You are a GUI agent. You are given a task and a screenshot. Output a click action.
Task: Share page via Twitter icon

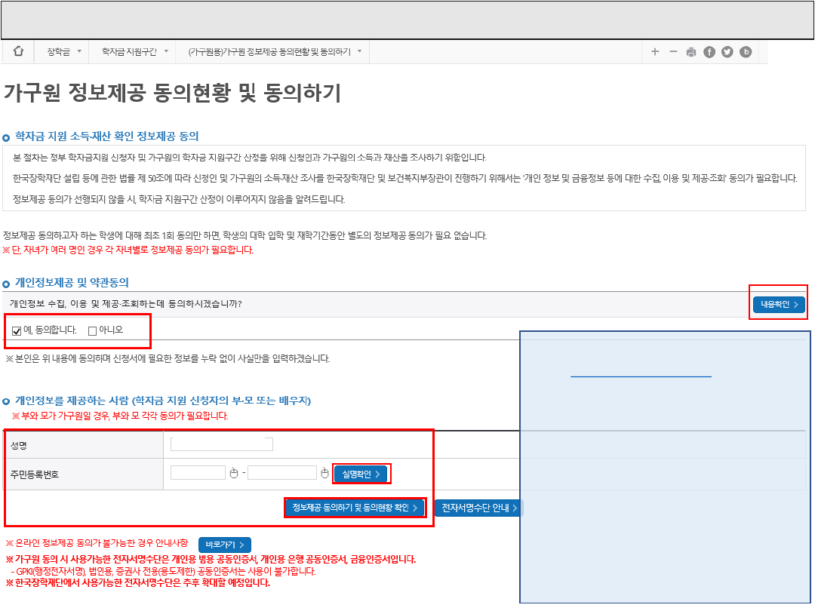(x=727, y=52)
